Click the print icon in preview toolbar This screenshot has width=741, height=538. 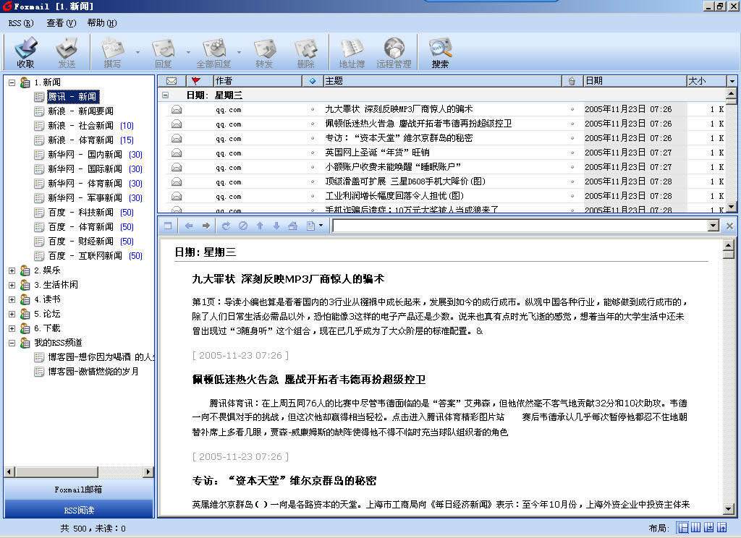click(292, 226)
